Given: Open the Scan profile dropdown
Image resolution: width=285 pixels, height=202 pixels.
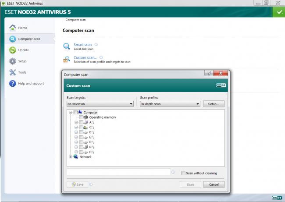Looking at the screenshot, I should point(170,104).
